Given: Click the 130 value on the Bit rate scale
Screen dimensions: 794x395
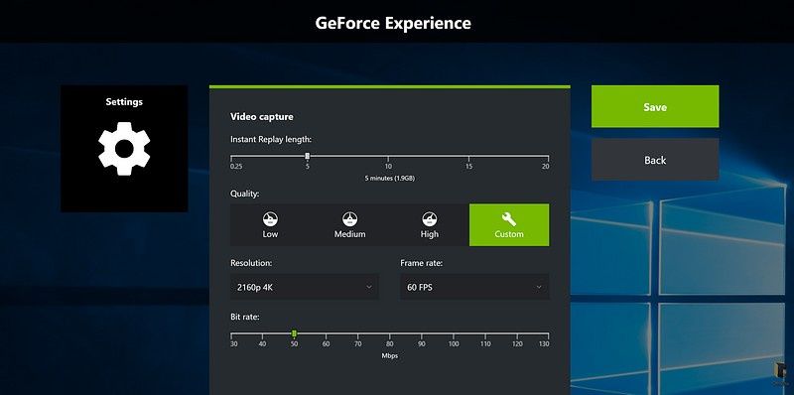Looking at the screenshot, I should point(544,343).
